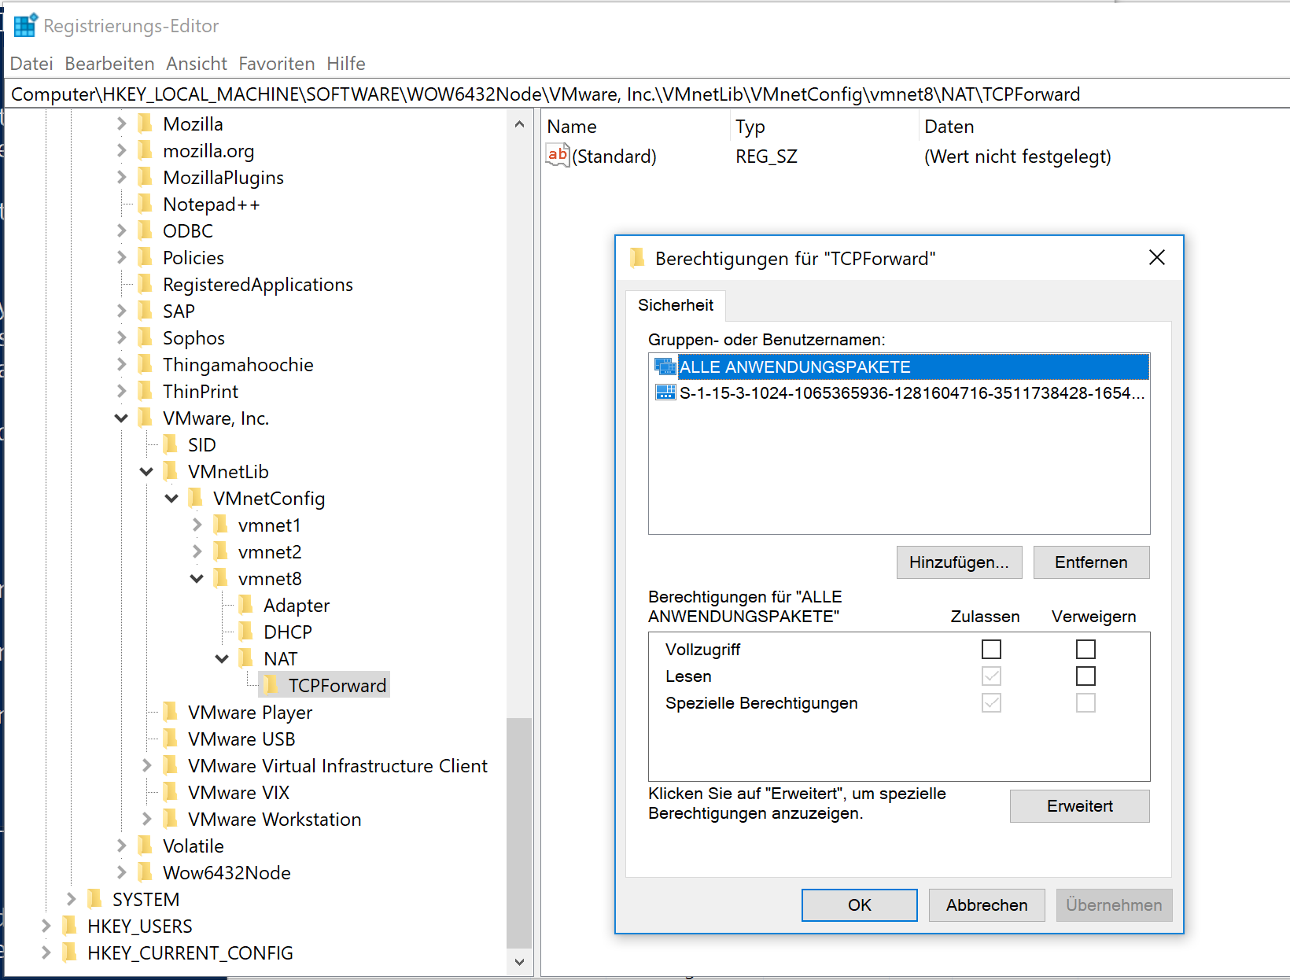Click the Entfernen button
Viewport: 1290px width, 980px height.
1091,562
